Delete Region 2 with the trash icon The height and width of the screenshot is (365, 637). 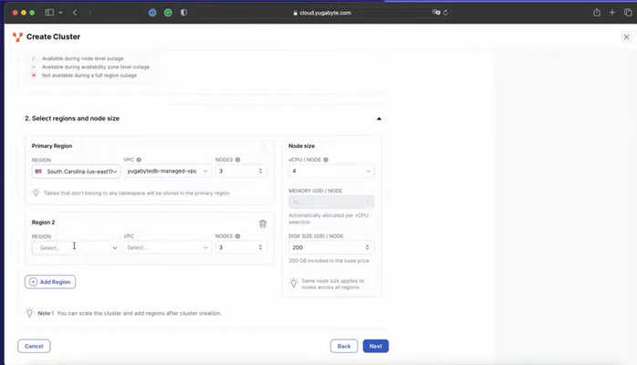(263, 224)
